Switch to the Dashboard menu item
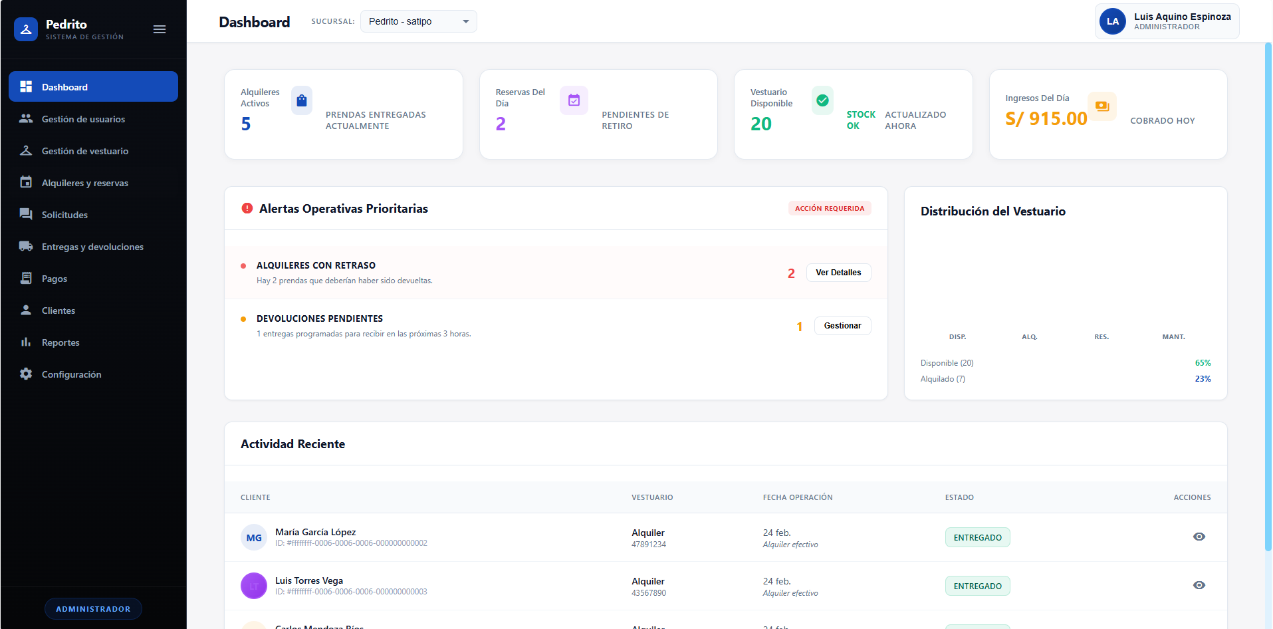This screenshot has height=629, width=1273. 64,86
